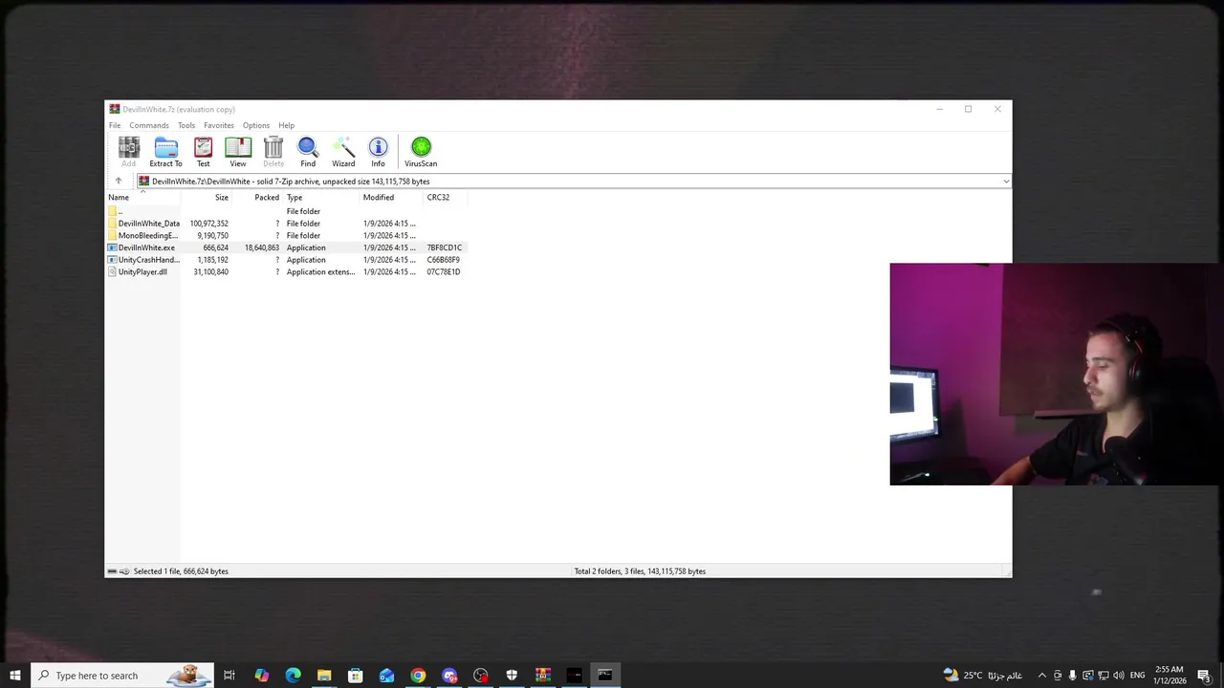Launch the Wizard wand tool
The height and width of the screenshot is (688, 1224).
click(x=343, y=151)
